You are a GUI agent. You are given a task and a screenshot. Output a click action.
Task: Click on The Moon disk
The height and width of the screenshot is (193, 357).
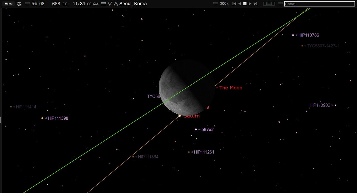[187, 88]
